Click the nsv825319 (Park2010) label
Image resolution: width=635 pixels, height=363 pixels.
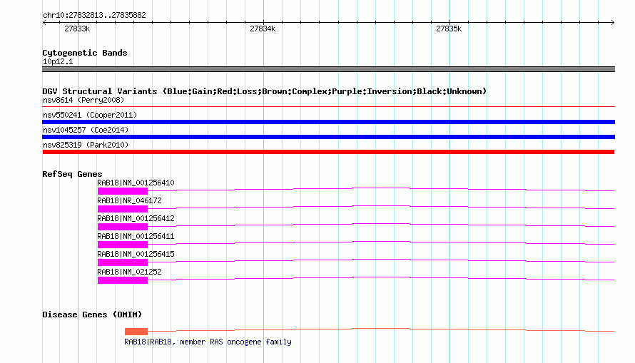86,145
